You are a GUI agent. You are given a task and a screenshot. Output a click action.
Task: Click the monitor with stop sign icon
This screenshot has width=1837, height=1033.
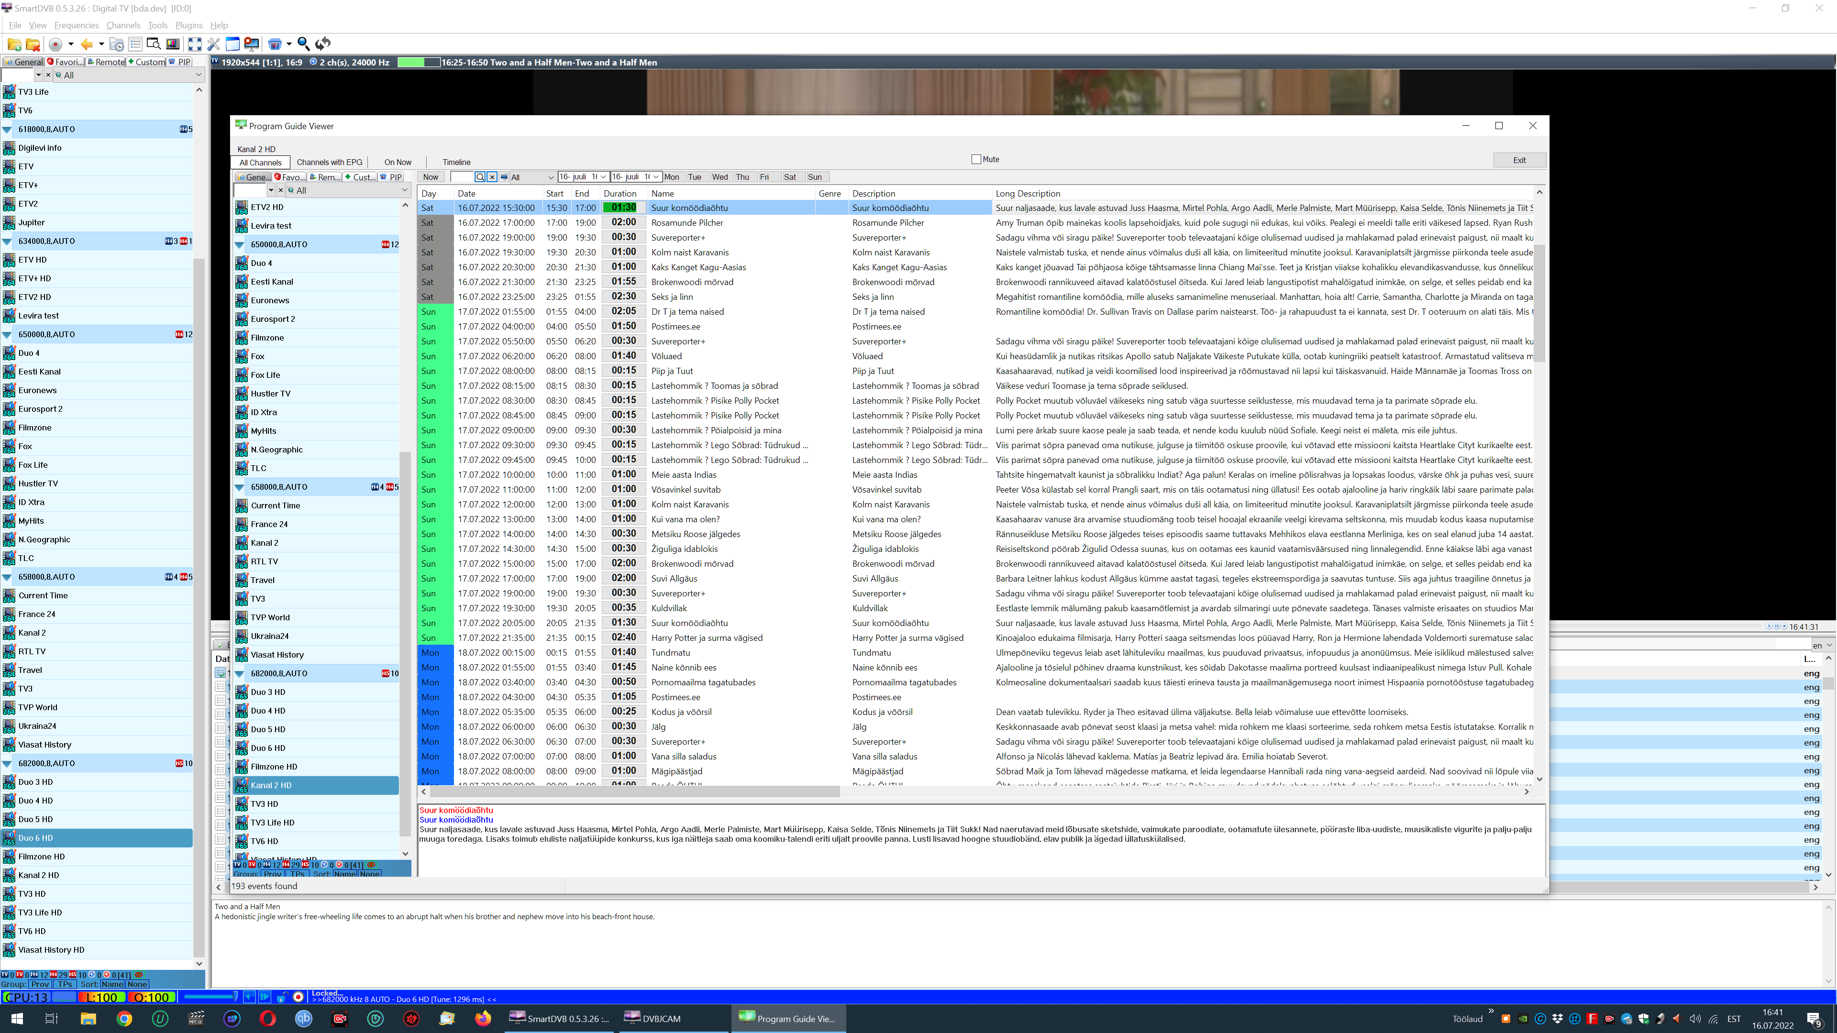[252, 44]
